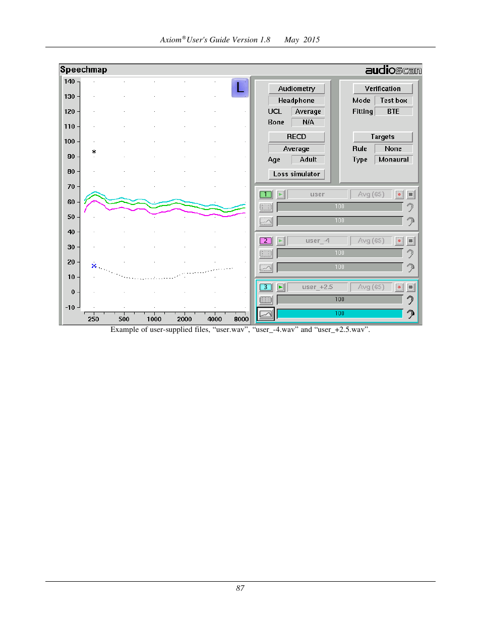Viewport: 481px width, 622px height.
Task: Click the Targets button
Action: click(x=383, y=137)
